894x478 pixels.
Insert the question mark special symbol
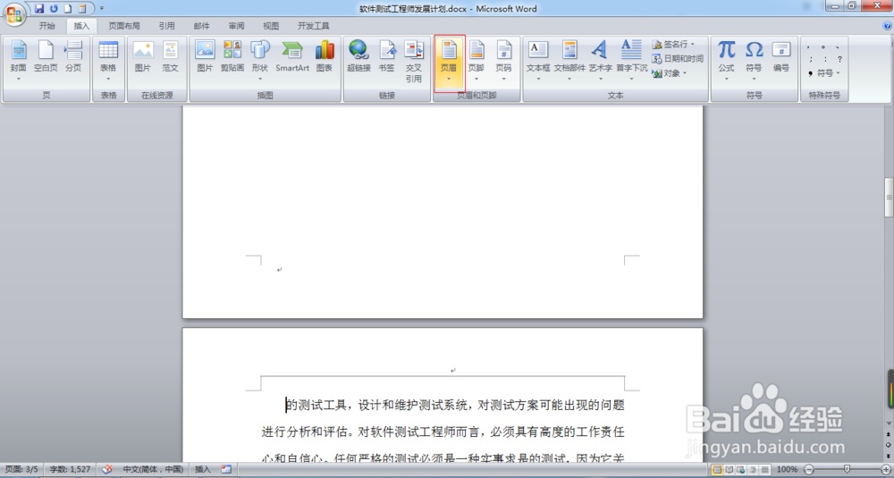pos(839,59)
